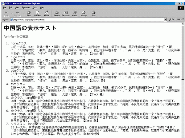The width and height of the screenshot is (185, 138).
Task: Click the IE icon in title bar
Action: pos(3,3)
